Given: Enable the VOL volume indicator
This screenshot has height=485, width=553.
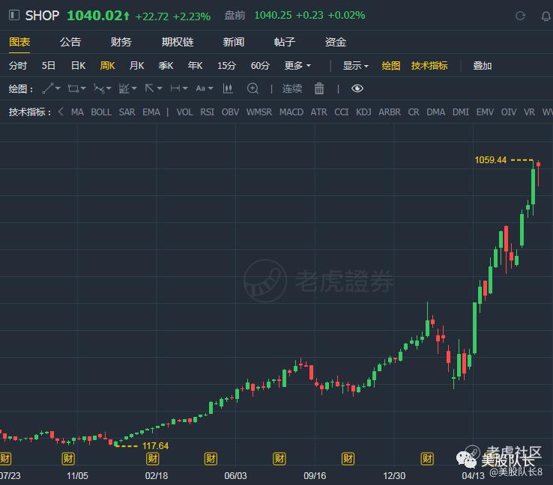Looking at the screenshot, I should (x=184, y=112).
